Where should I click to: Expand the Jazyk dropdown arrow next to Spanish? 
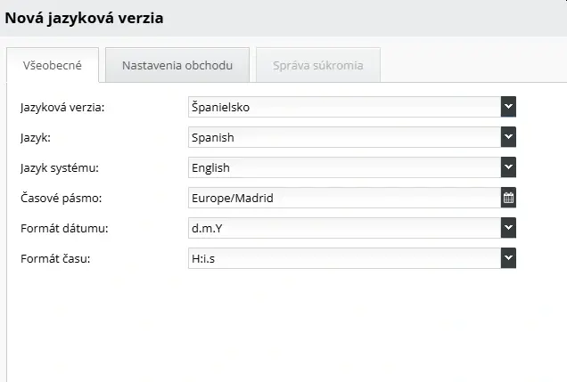[x=508, y=137]
